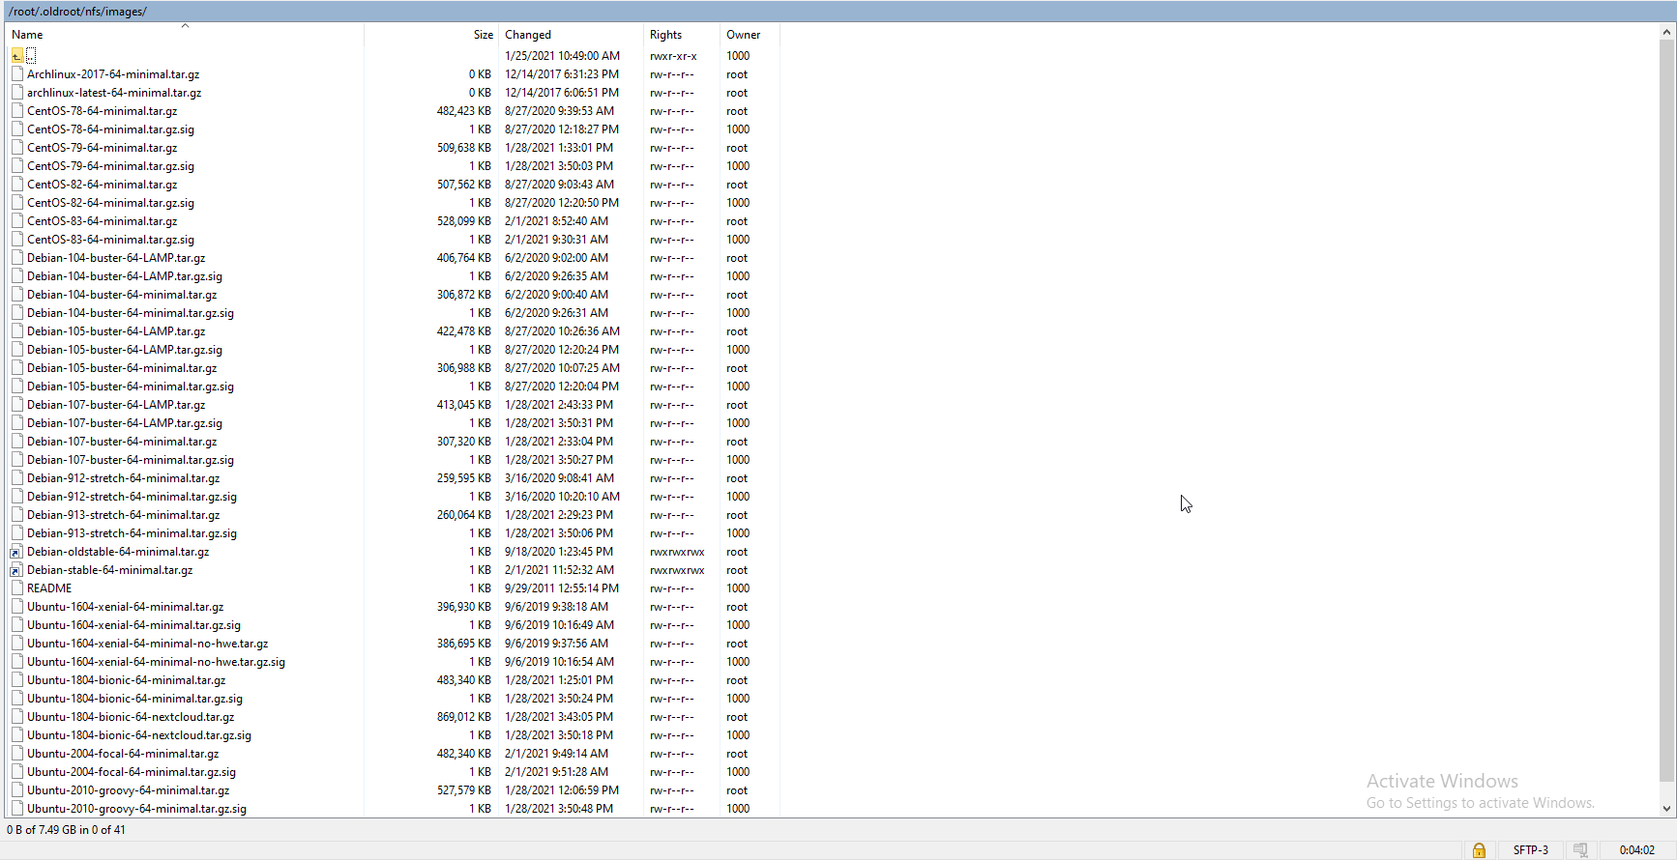This screenshot has width=1677, height=860.
Task: Select file Ubuntu-2010-groovy-64-minimal.tar.gz
Action: click(x=128, y=790)
